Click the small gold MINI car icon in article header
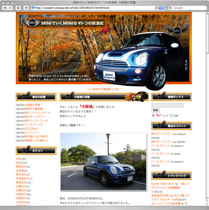209x210 pixels. [x=140, y=97]
